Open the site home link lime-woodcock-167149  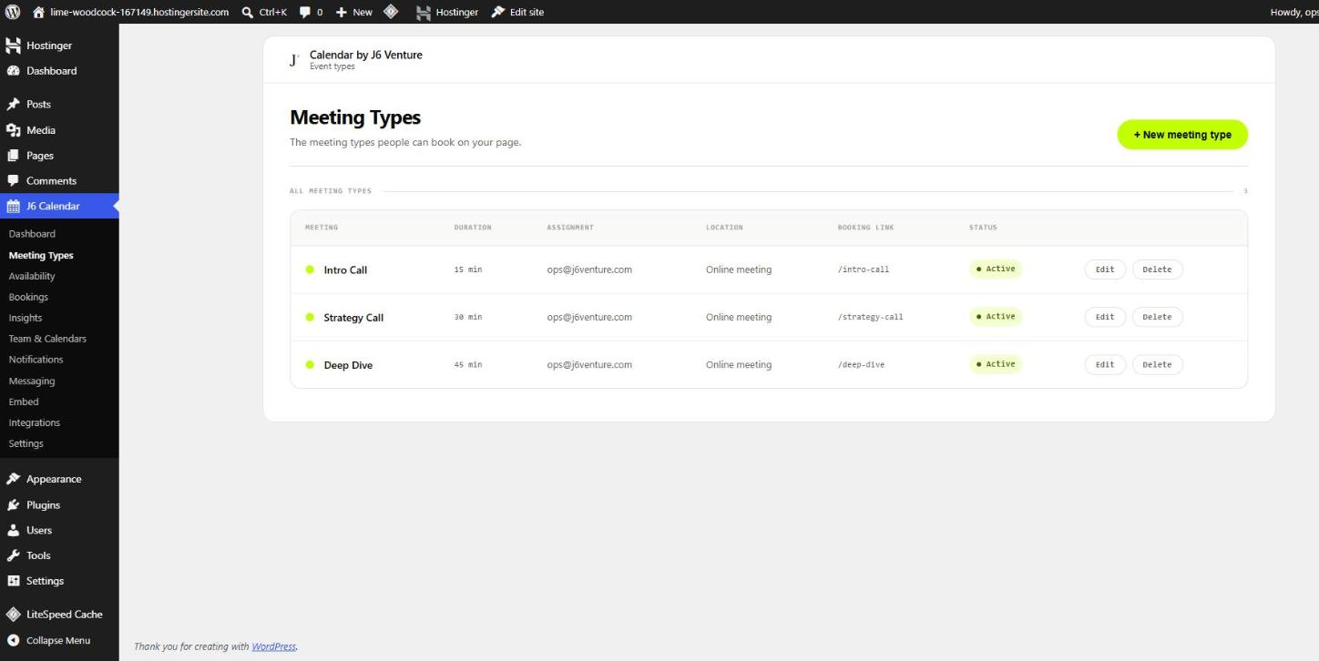(130, 12)
